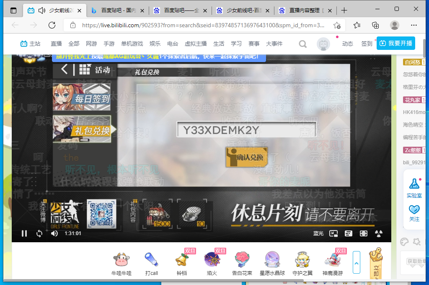The width and height of the screenshot is (429, 285).
Task: Open the 网游 category menu
Action: [91, 44]
